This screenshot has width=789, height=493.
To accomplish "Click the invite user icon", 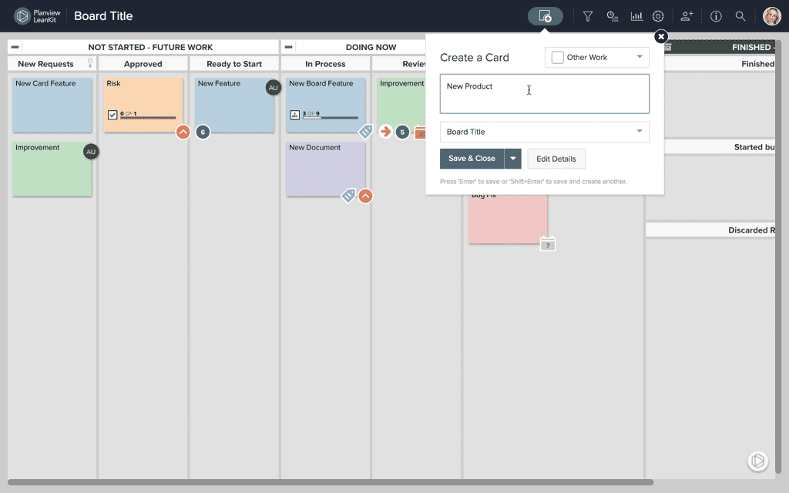I will pos(687,17).
